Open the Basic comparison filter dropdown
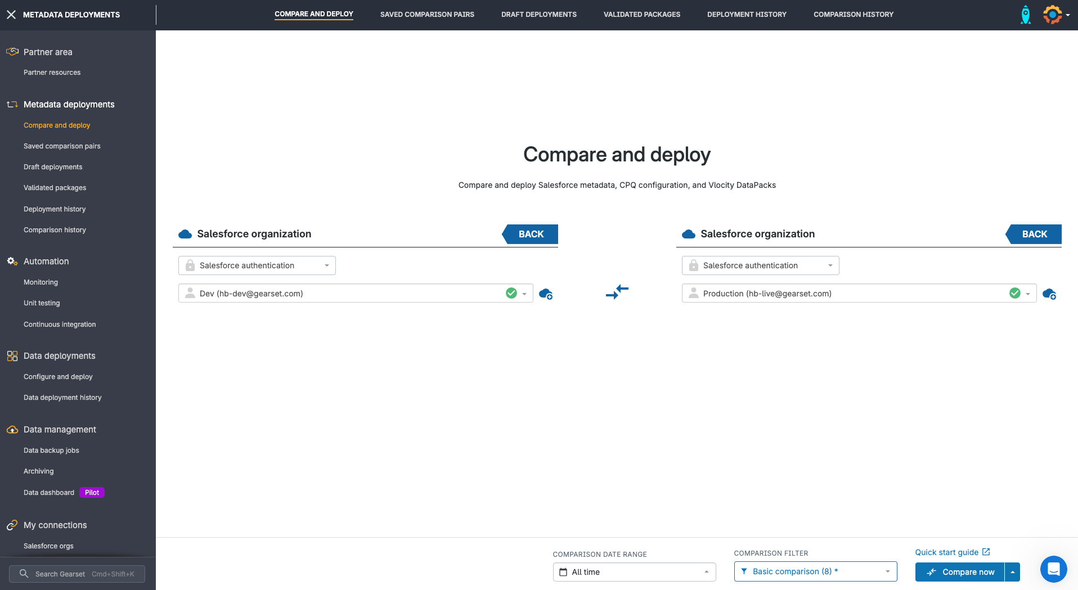 (x=815, y=571)
